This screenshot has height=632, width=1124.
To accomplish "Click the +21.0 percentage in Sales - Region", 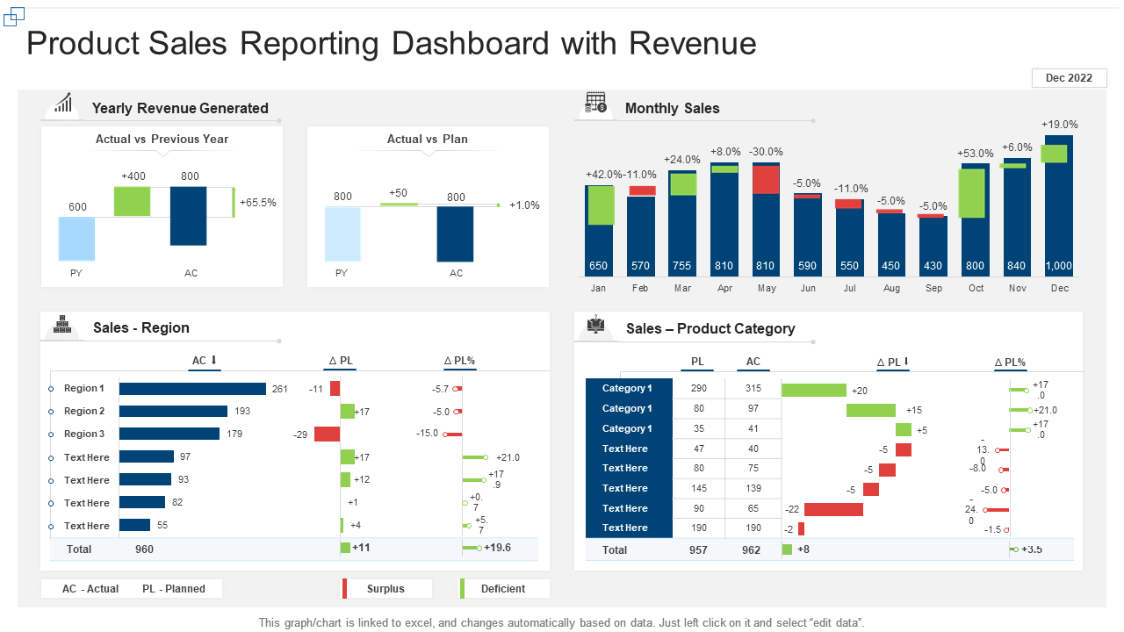I will (x=508, y=457).
